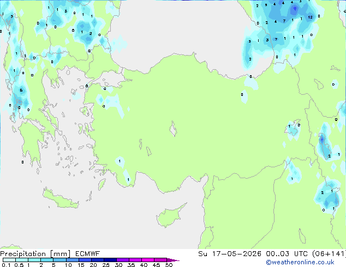Click the legend number '20'

[x=93, y=265]
